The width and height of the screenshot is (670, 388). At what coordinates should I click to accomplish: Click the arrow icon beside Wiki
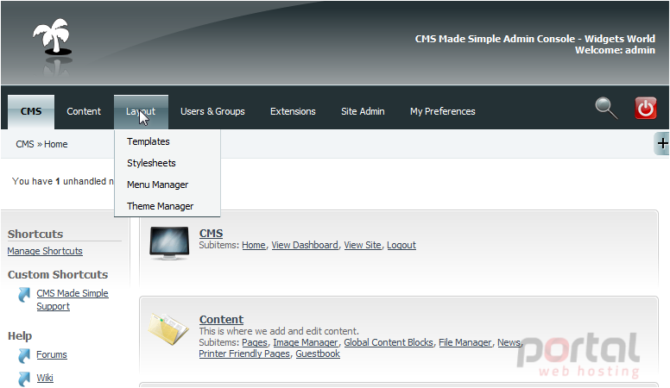click(24, 379)
